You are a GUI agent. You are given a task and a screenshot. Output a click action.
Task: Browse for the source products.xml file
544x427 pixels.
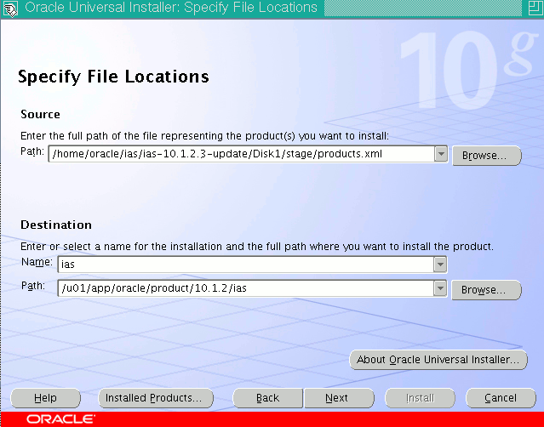pos(487,156)
